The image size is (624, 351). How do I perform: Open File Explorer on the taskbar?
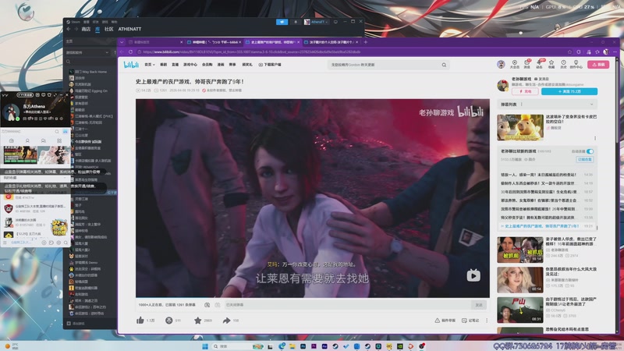[x=292, y=346]
